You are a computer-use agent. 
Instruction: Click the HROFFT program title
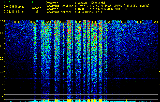click(16, 2)
